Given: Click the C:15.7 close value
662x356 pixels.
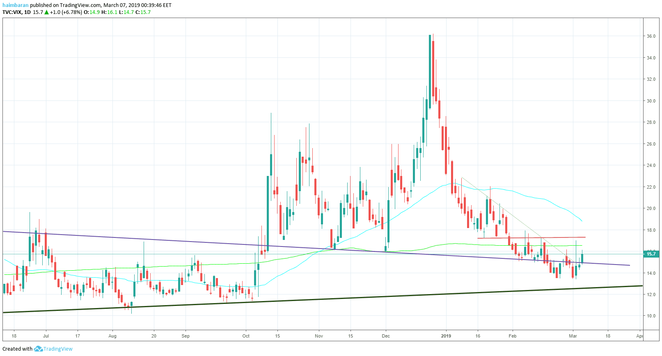Looking at the screenshot, I should pyautogui.click(x=143, y=12).
